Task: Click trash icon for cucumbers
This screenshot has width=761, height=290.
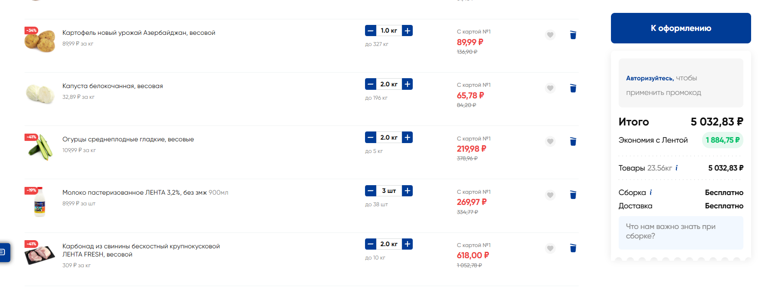Action: (x=573, y=141)
